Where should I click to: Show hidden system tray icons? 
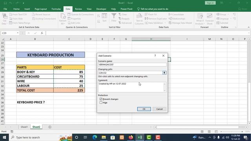pyautogui.click(x=210, y=137)
